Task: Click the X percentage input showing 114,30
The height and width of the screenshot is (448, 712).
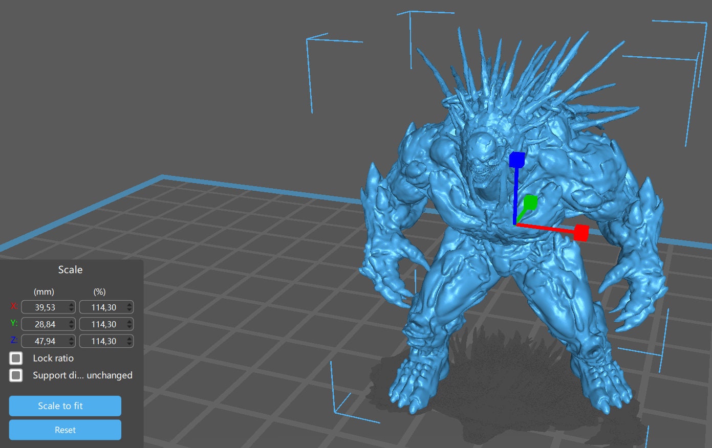Action: point(103,307)
